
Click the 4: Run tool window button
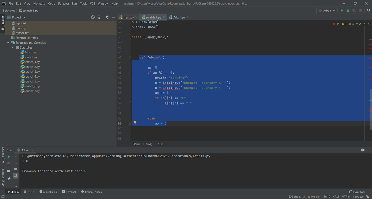pos(13,192)
